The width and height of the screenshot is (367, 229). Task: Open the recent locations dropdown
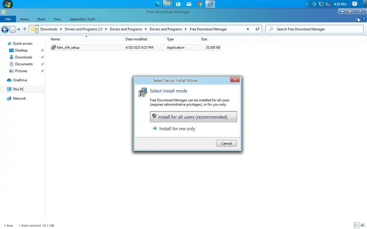(x=19, y=29)
